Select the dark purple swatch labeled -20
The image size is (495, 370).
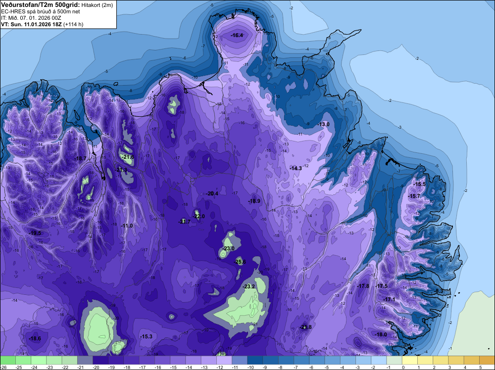pos(100,360)
